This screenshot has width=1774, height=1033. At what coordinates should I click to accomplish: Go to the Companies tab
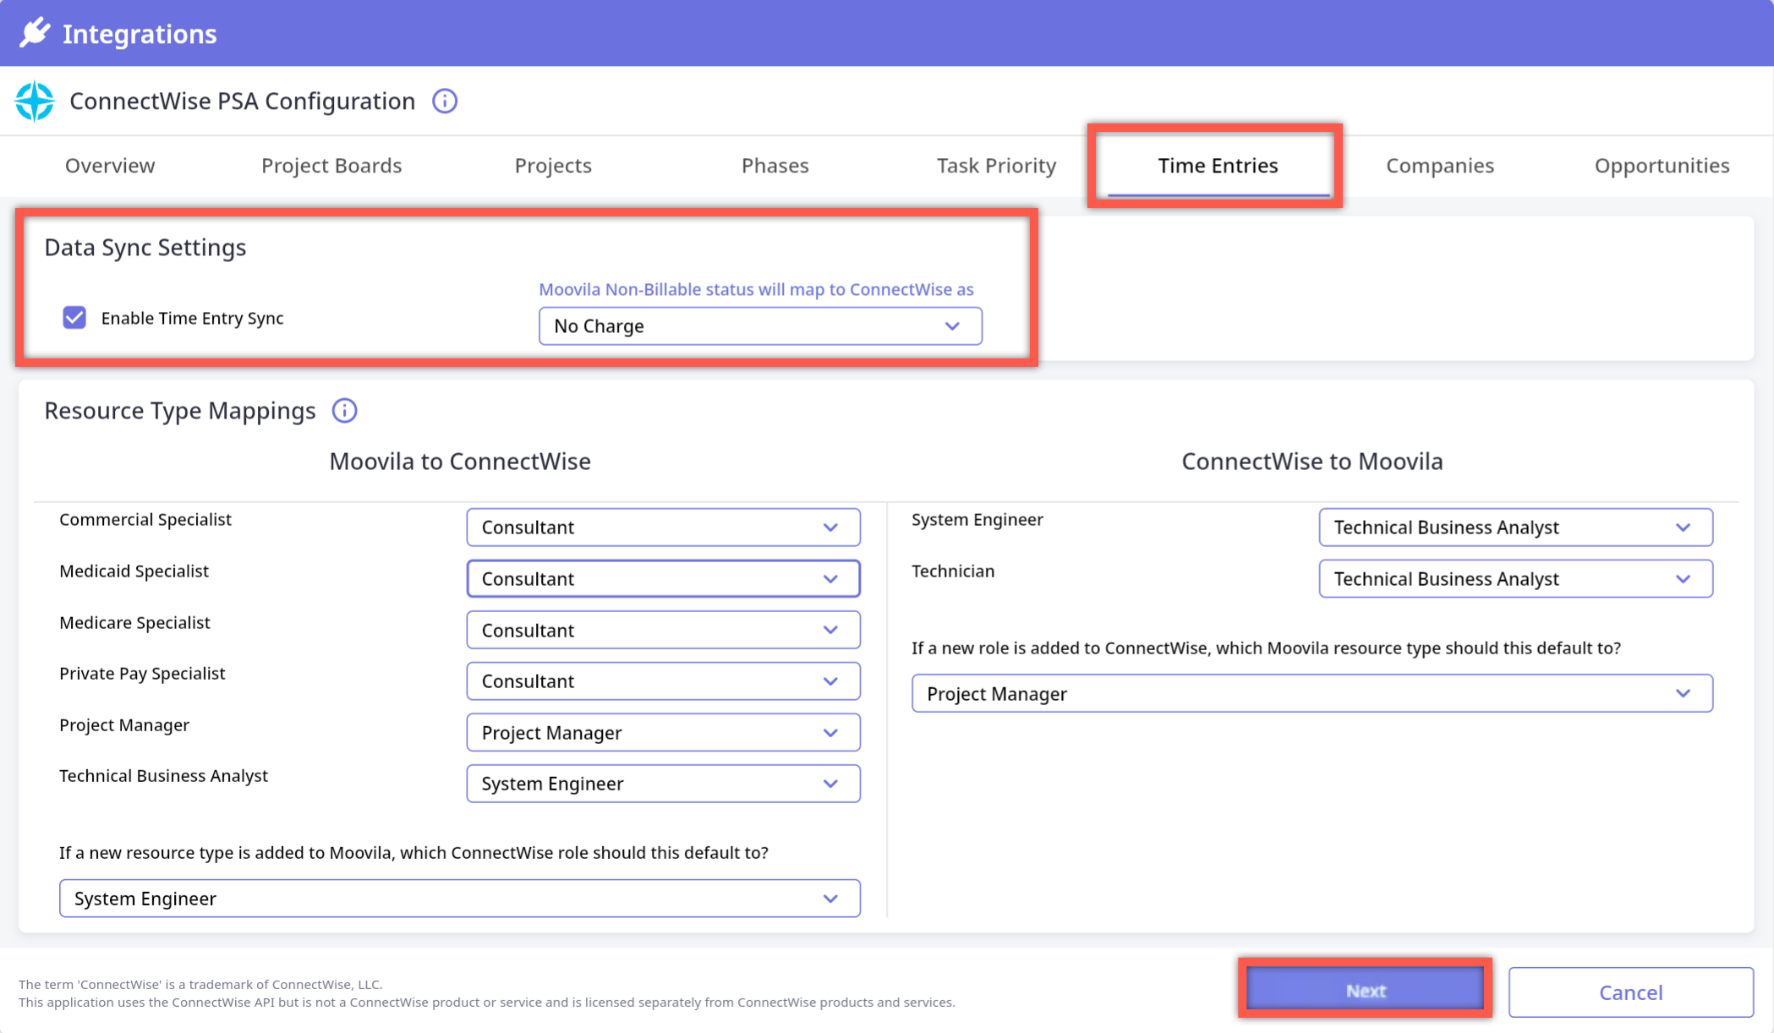pos(1439,166)
